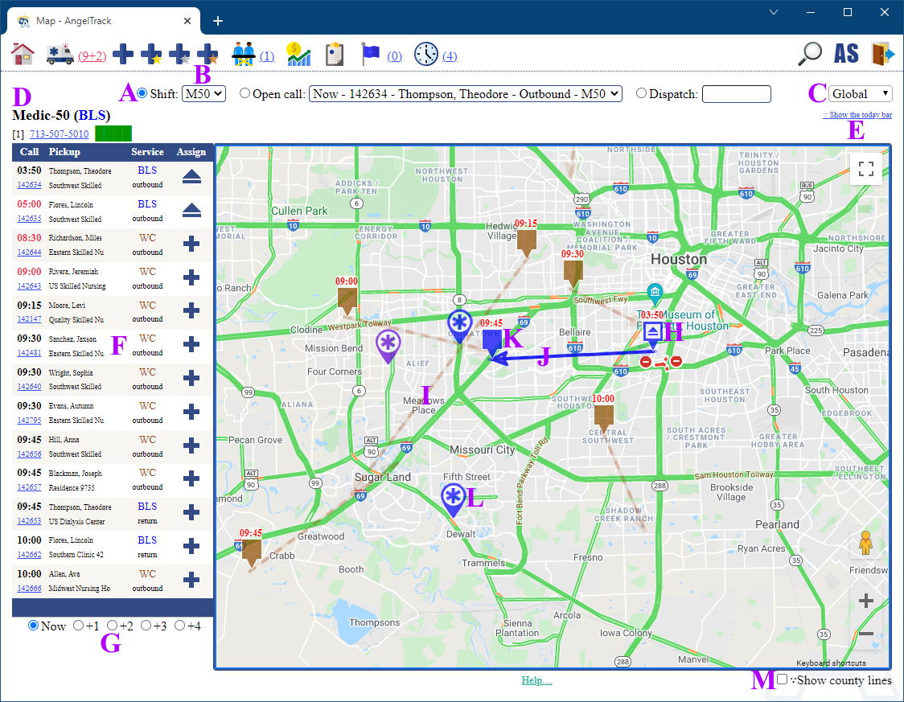Select the Shift radio button

point(142,92)
